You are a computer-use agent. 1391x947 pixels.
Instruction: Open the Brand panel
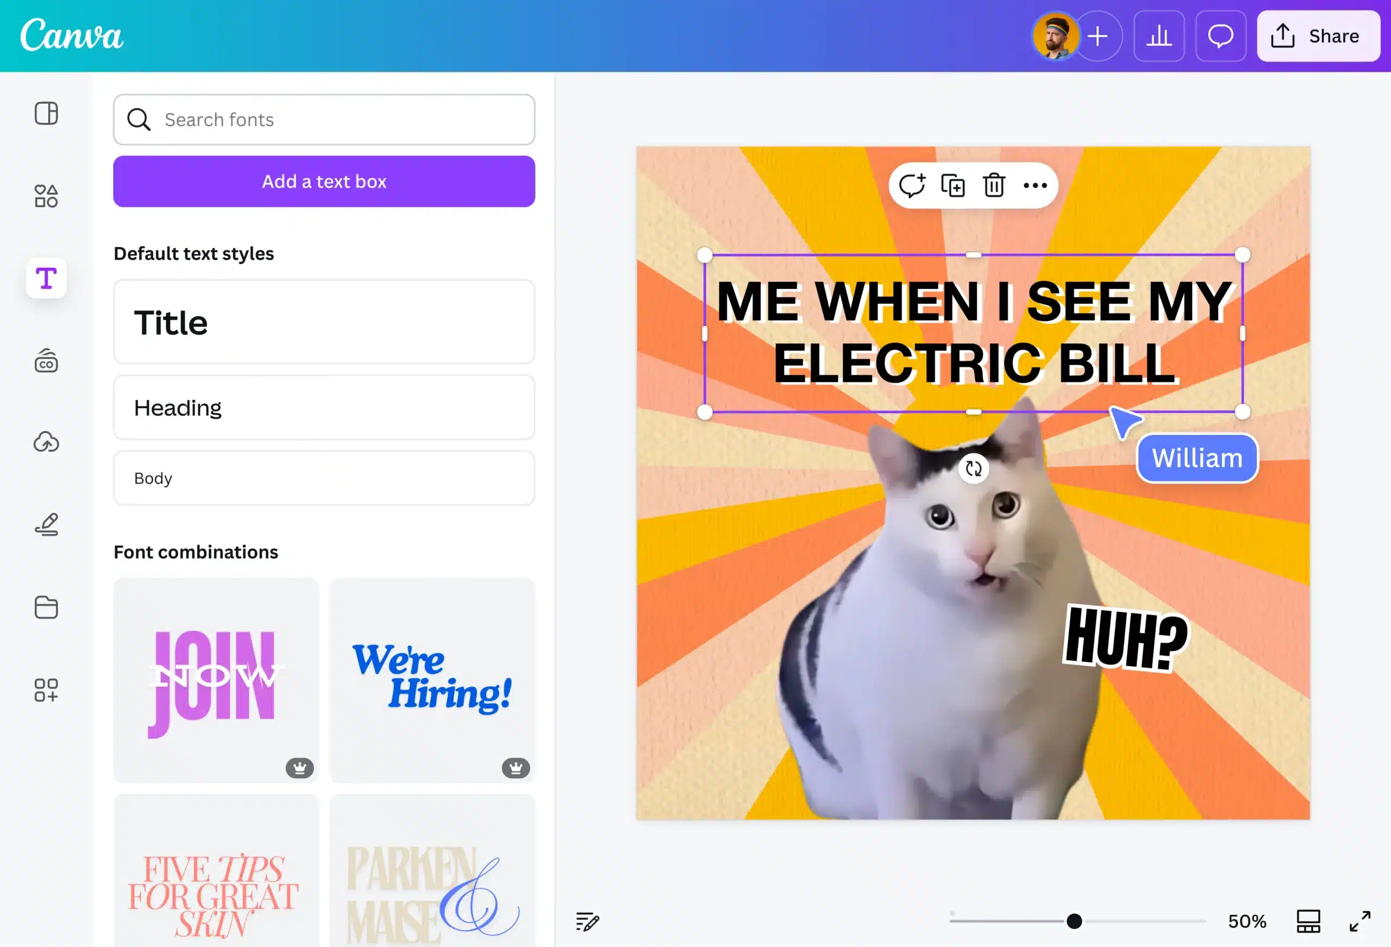coord(47,360)
